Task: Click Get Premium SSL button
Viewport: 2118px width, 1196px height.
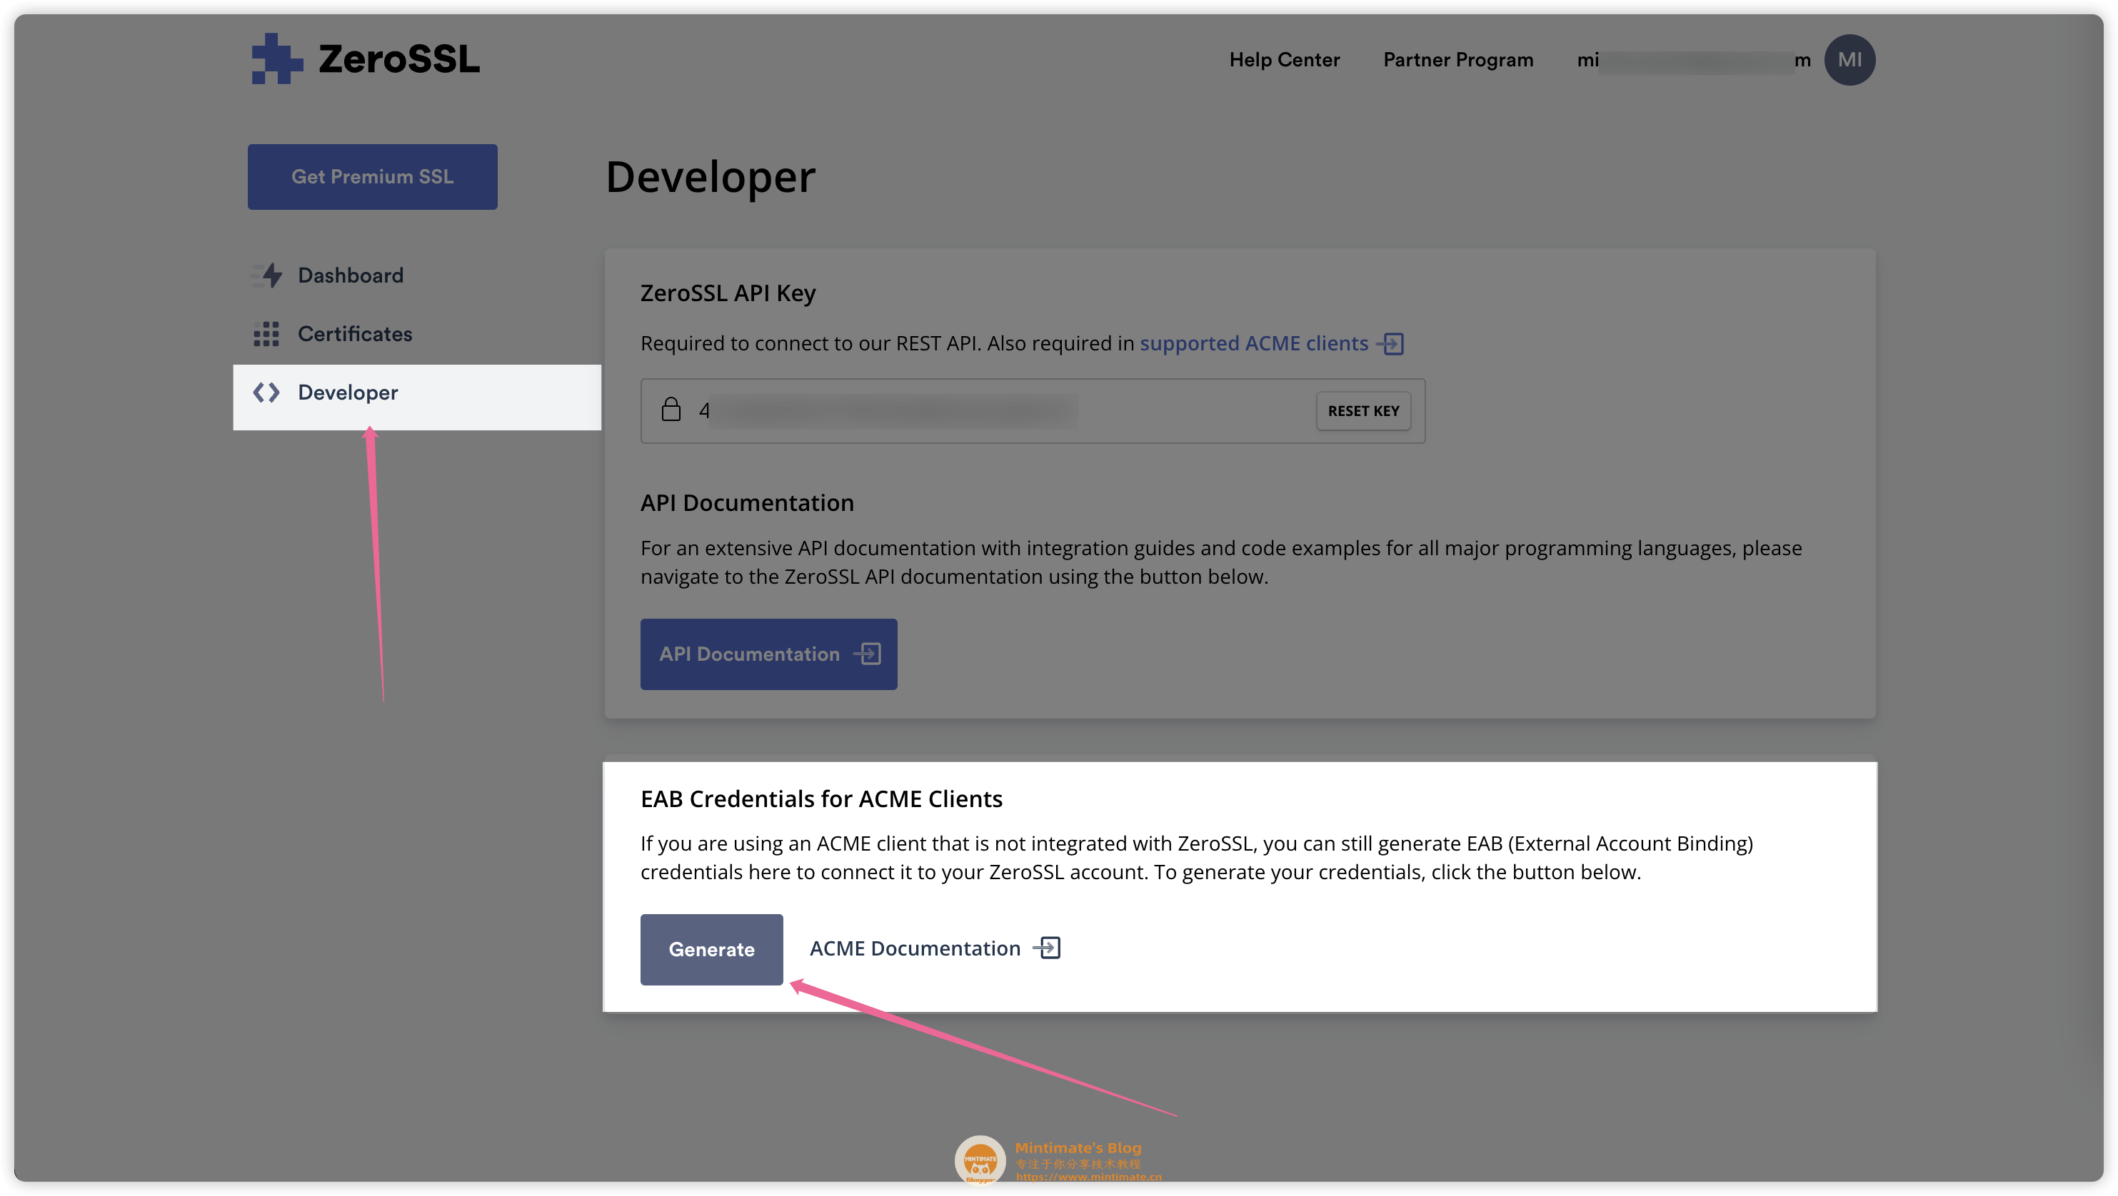Action: [373, 176]
